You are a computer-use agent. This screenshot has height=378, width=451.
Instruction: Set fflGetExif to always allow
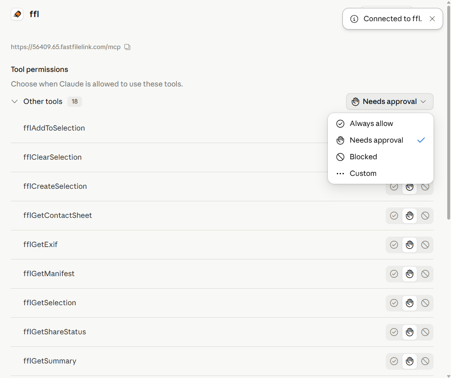(x=394, y=245)
